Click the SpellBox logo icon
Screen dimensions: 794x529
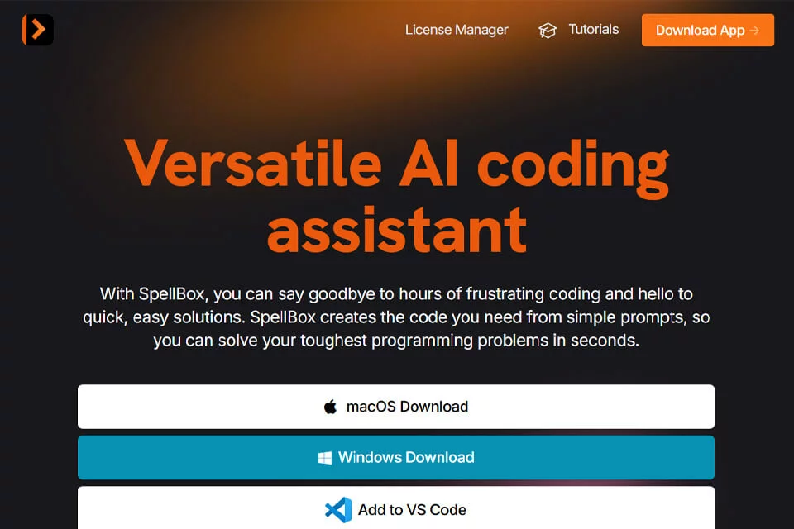37,30
